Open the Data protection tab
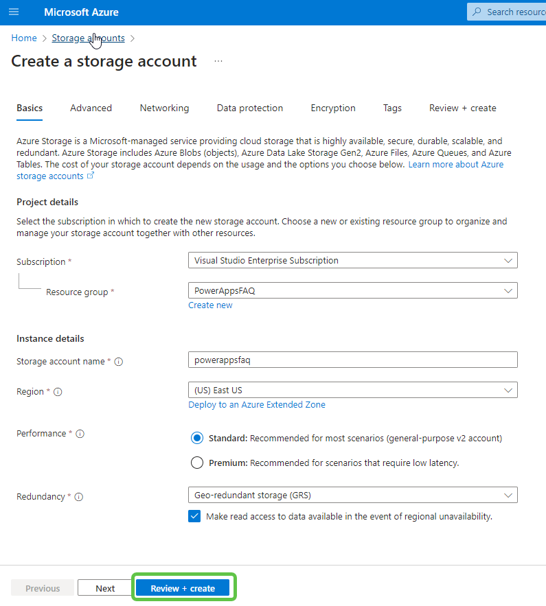546x606 pixels. (249, 108)
